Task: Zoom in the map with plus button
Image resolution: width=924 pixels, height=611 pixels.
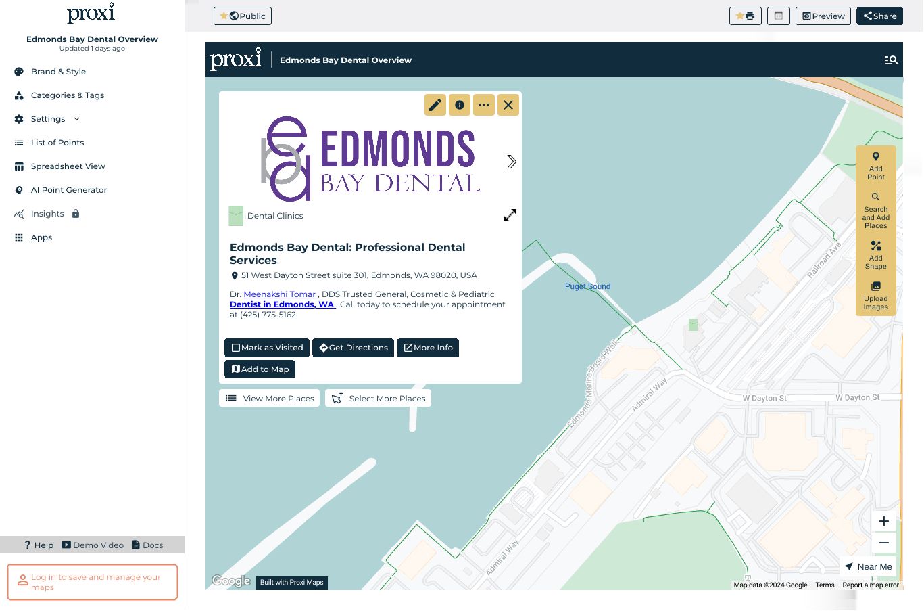Action: (883, 521)
